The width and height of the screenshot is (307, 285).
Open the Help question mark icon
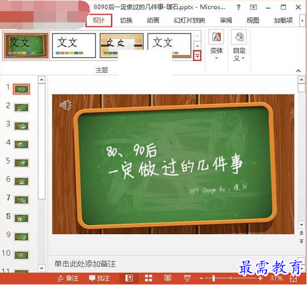click(238, 7)
